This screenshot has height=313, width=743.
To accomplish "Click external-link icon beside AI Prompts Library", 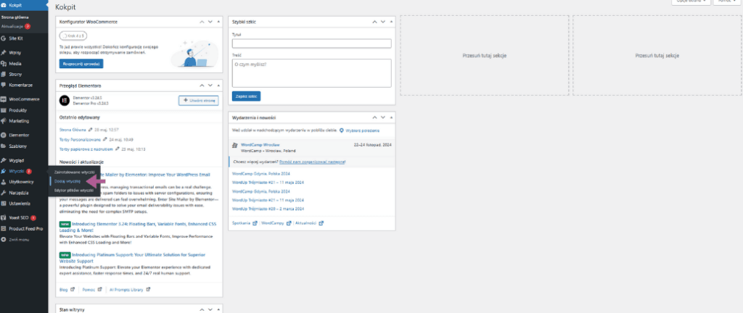I will tap(148, 289).
